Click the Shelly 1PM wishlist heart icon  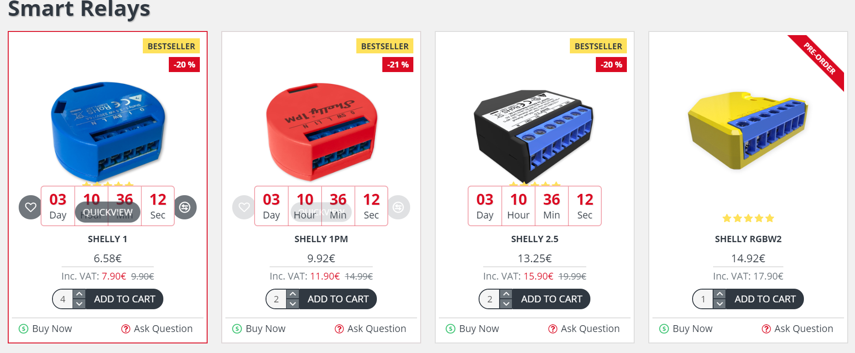coord(244,208)
